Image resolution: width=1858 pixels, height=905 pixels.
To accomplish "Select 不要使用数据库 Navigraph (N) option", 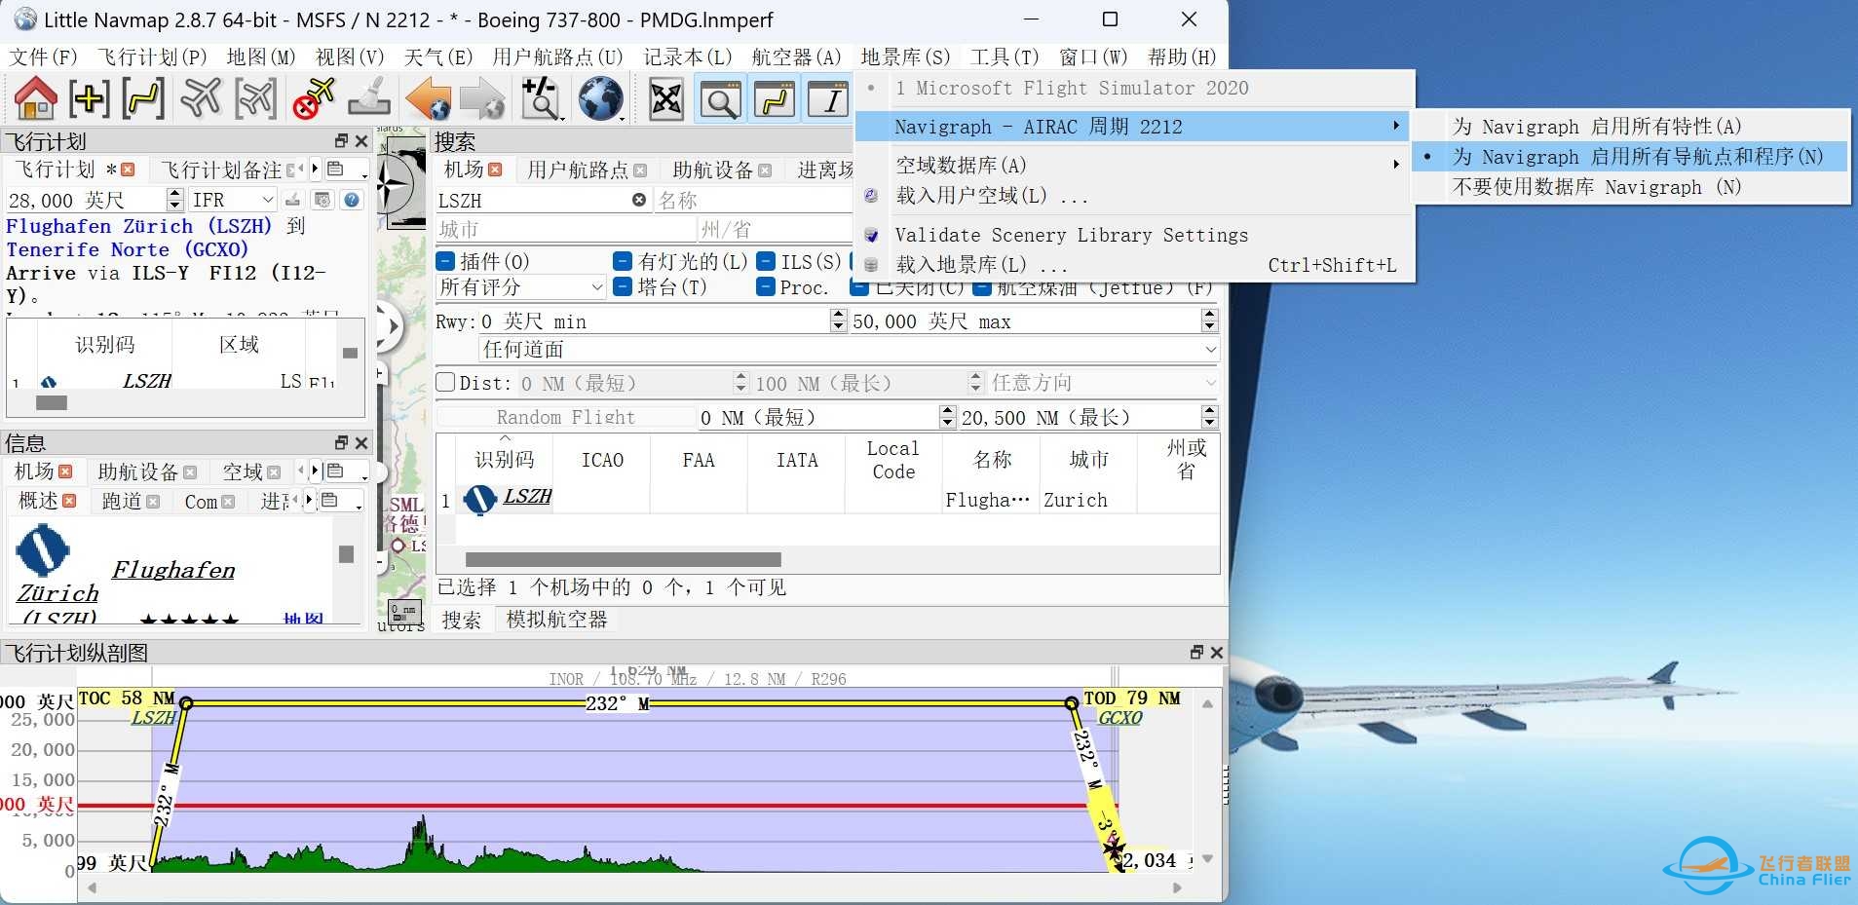I will coord(1632,187).
